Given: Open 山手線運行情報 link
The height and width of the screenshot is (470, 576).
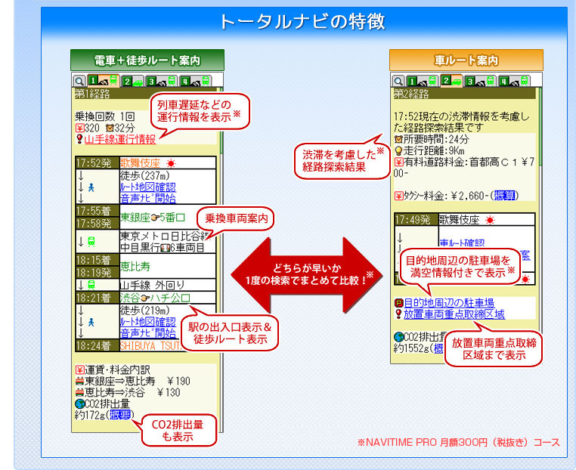Looking at the screenshot, I should [x=120, y=140].
